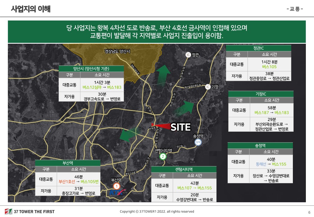Screen dimensions: 314x217
Task: Click the 센텀시티역 table header
Action: click(184, 169)
